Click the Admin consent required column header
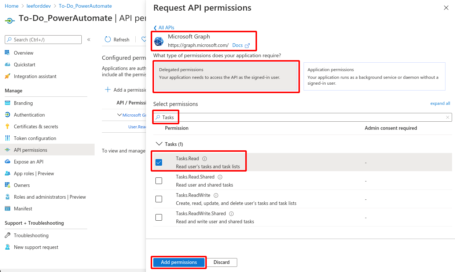Viewport: 455px width, 272px height. point(391,128)
